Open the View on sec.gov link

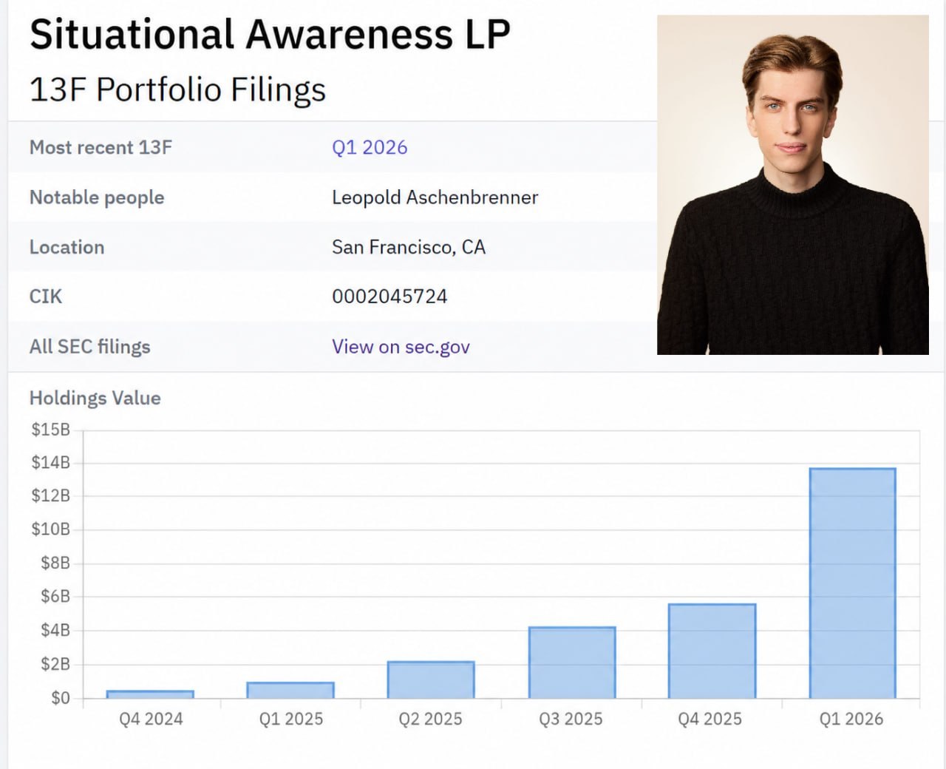(x=401, y=347)
